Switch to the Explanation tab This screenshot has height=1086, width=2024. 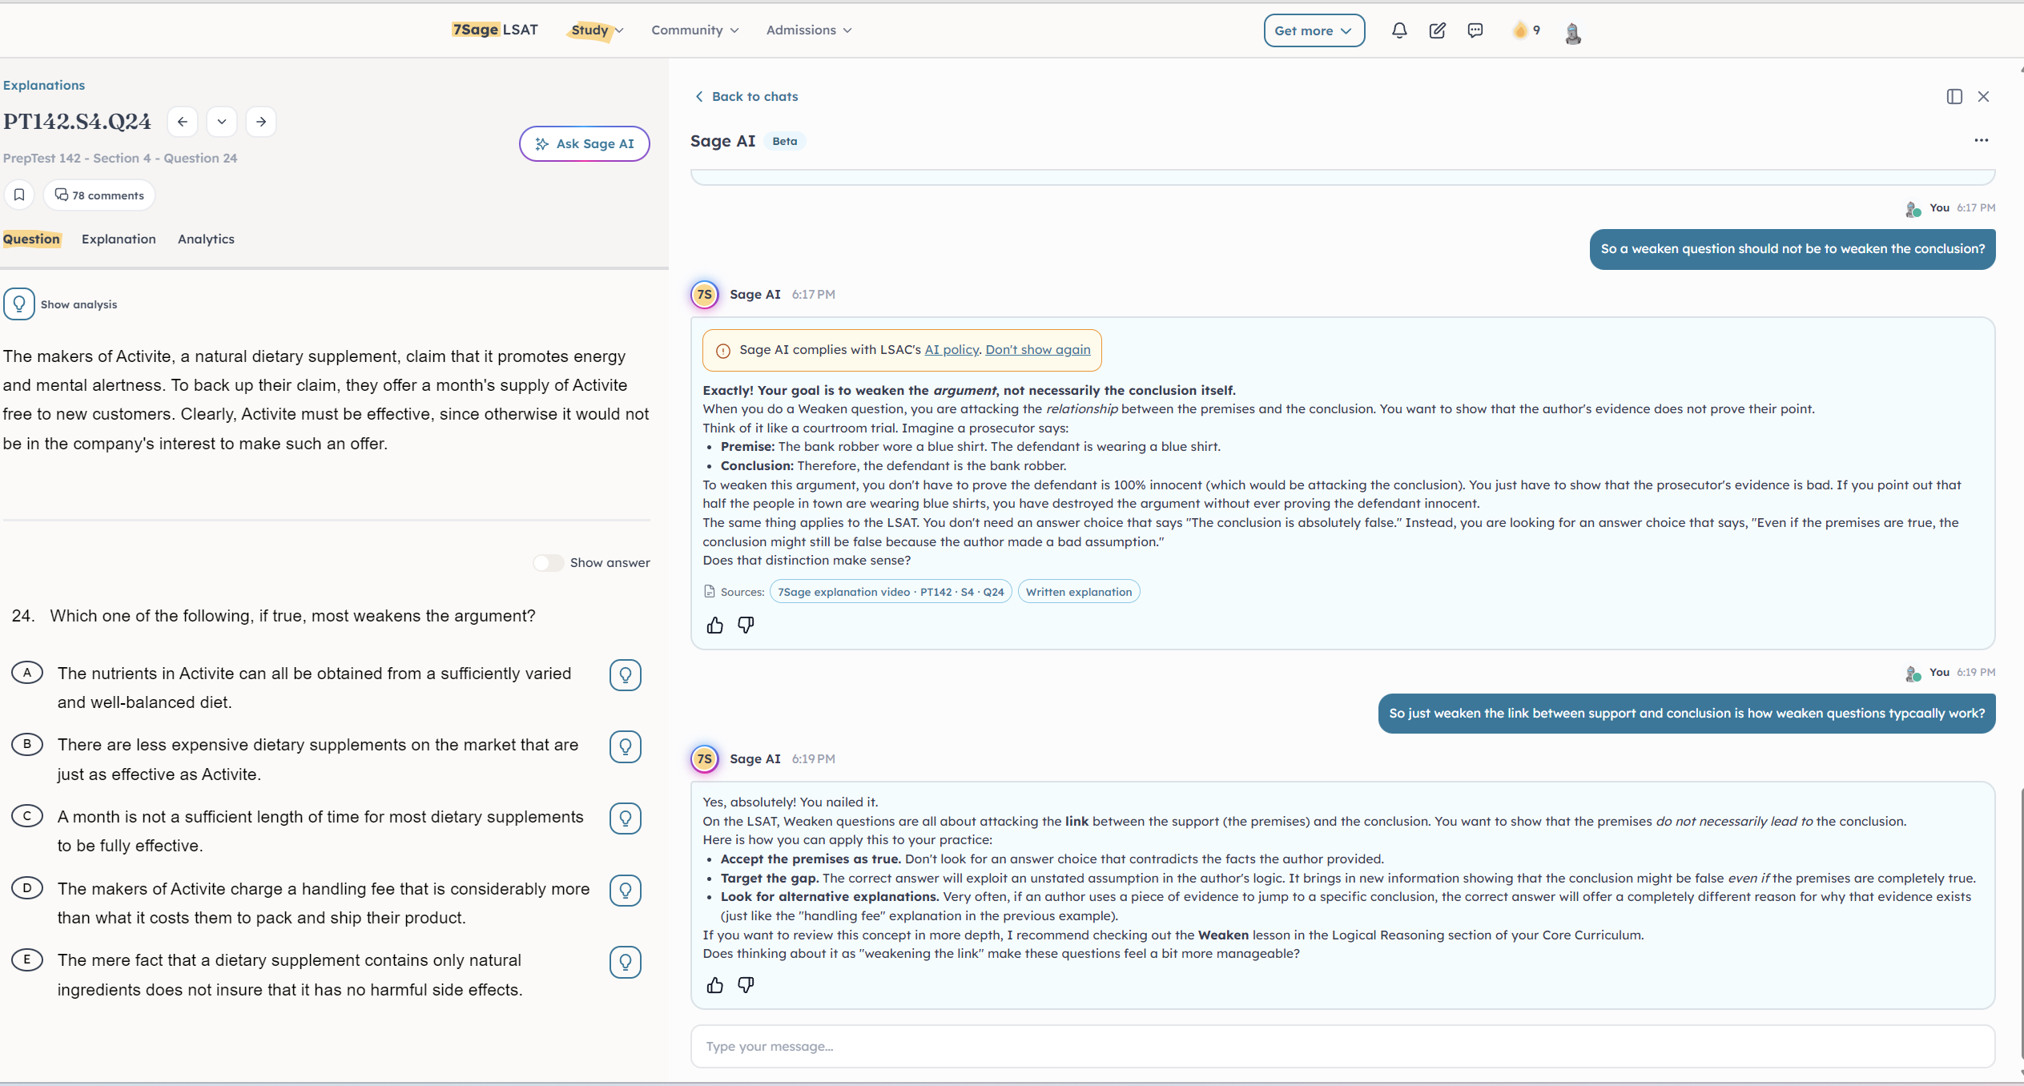point(119,239)
